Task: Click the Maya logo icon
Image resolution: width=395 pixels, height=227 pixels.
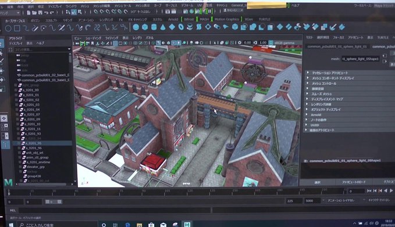Action: click(8, 182)
